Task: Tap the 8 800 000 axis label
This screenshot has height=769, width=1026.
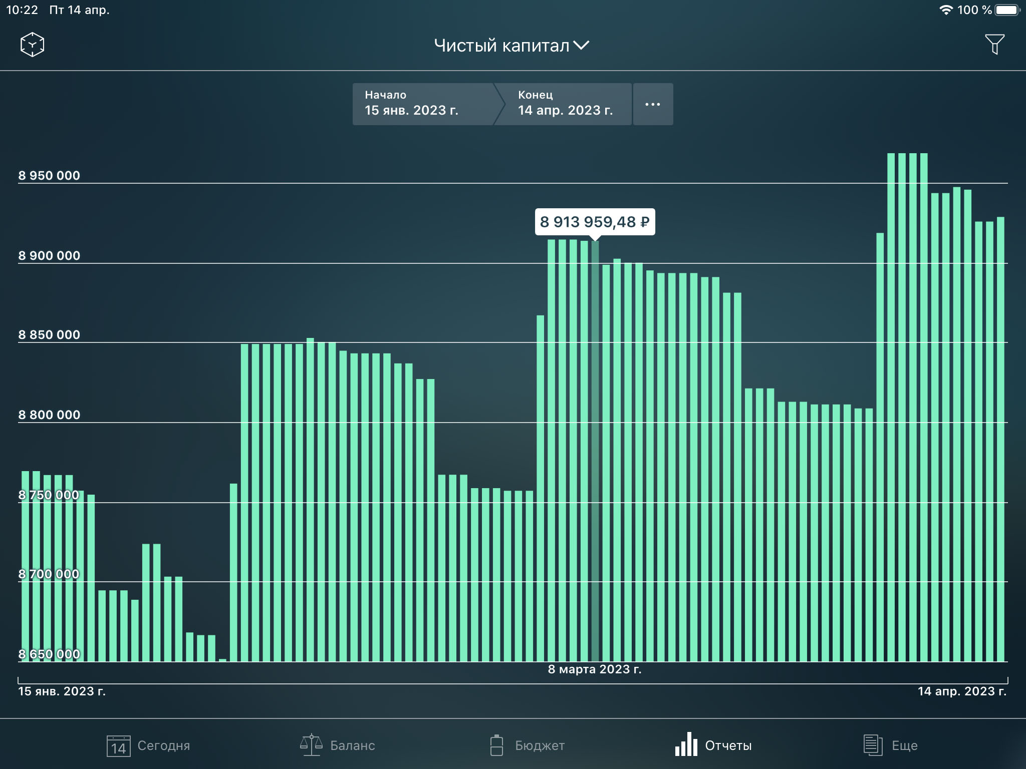Action: [x=49, y=415]
